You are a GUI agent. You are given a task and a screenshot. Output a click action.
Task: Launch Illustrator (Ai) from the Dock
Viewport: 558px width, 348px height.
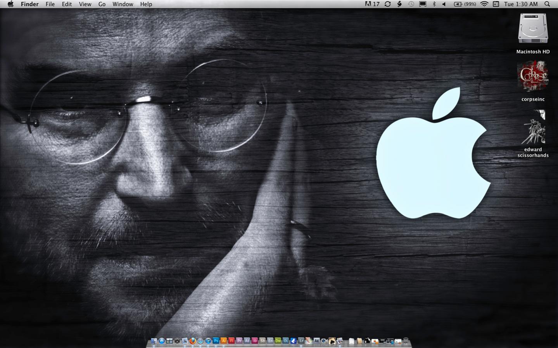pyautogui.click(x=224, y=341)
